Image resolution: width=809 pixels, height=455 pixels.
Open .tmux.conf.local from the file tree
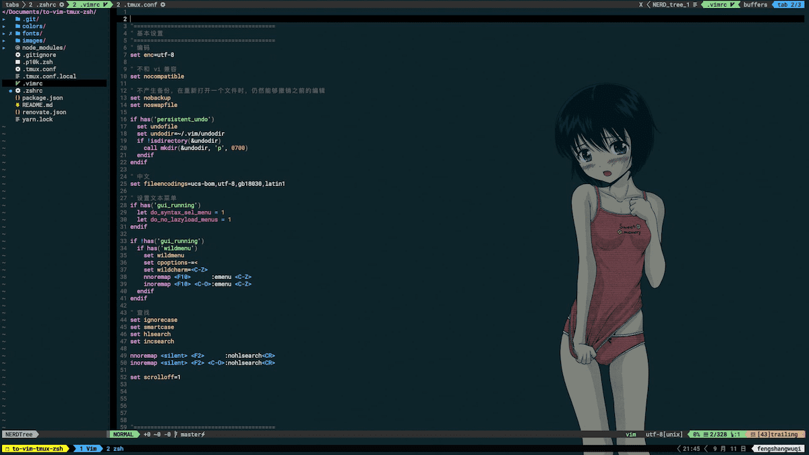click(x=49, y=76)
